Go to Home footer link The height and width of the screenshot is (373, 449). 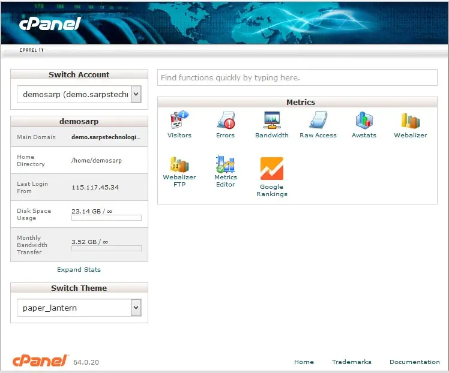coord(304,362)
